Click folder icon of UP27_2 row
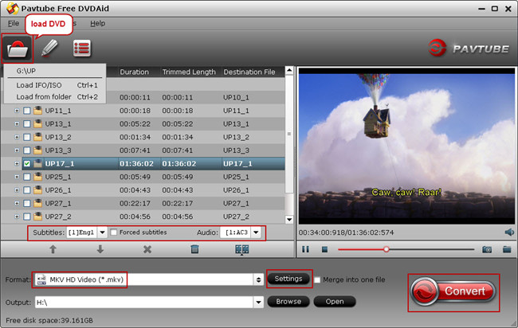 tap(38, 217)
